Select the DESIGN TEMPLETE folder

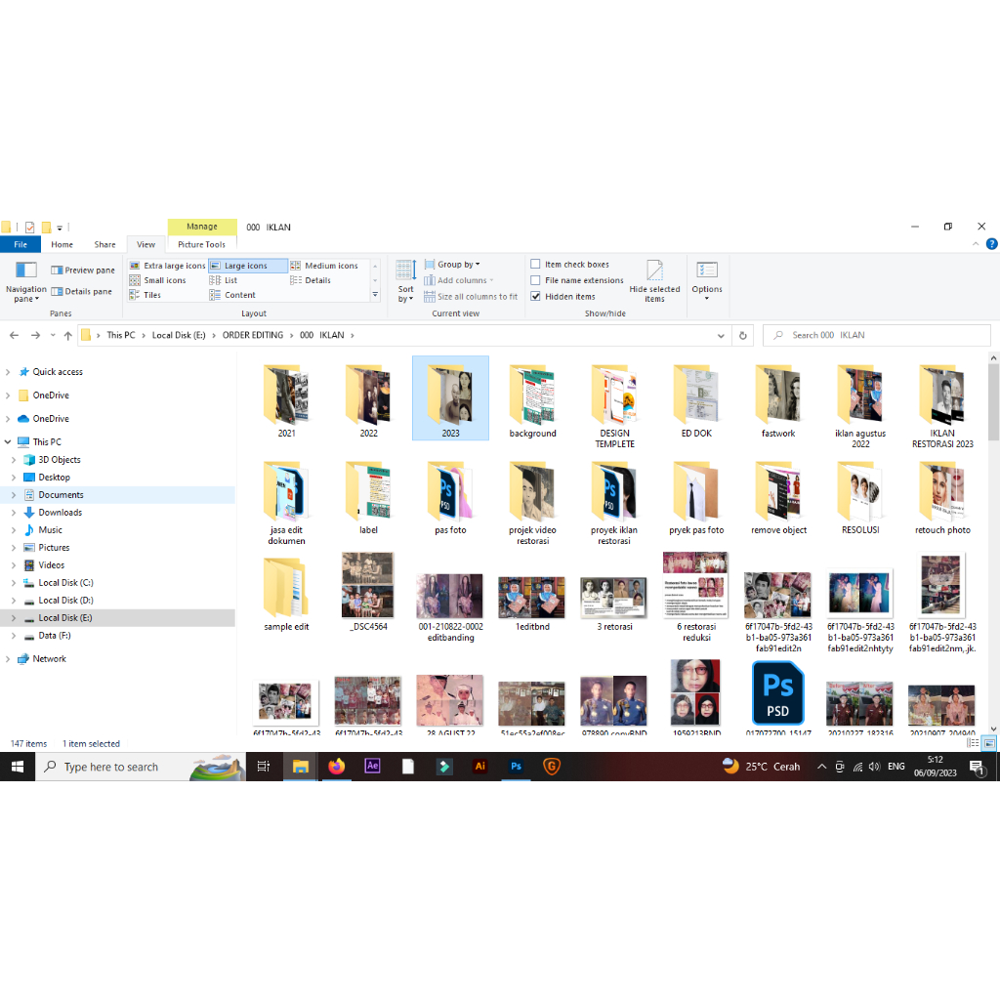coord(615,405)
